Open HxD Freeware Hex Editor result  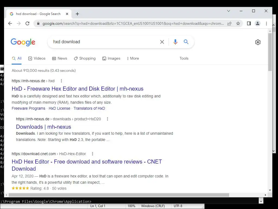tap(77, 89)
